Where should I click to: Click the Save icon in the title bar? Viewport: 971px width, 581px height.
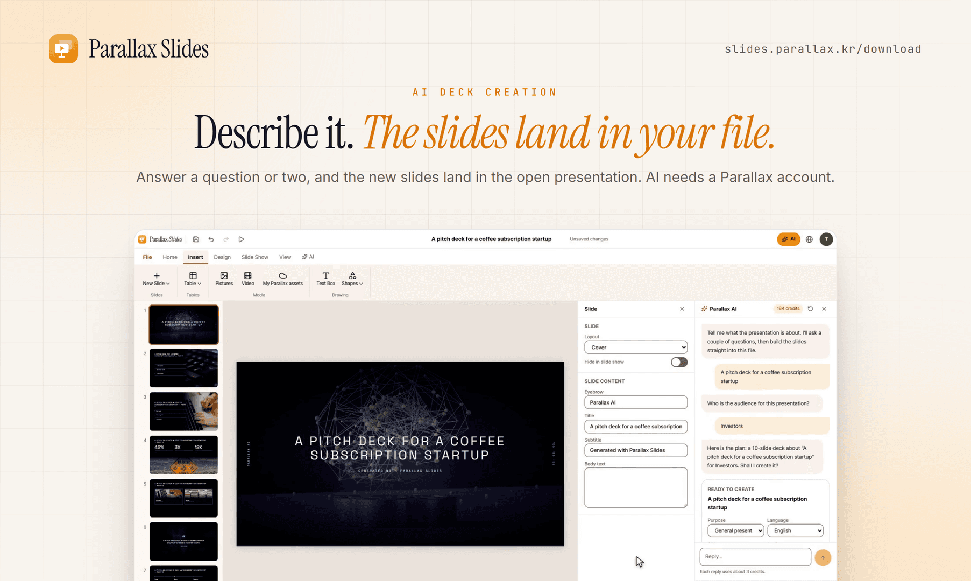pyautogui.click(x=196, y=239)
